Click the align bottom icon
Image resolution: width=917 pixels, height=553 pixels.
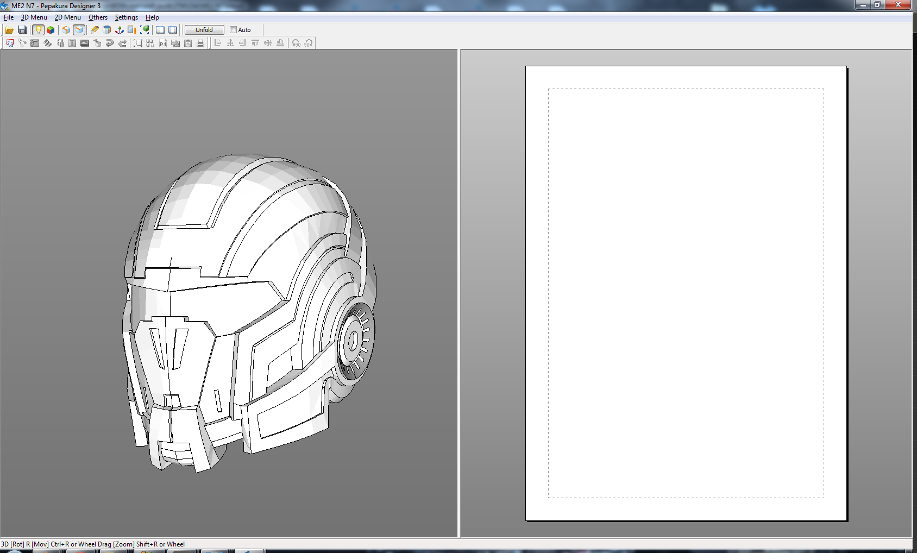tap(280, 43)
